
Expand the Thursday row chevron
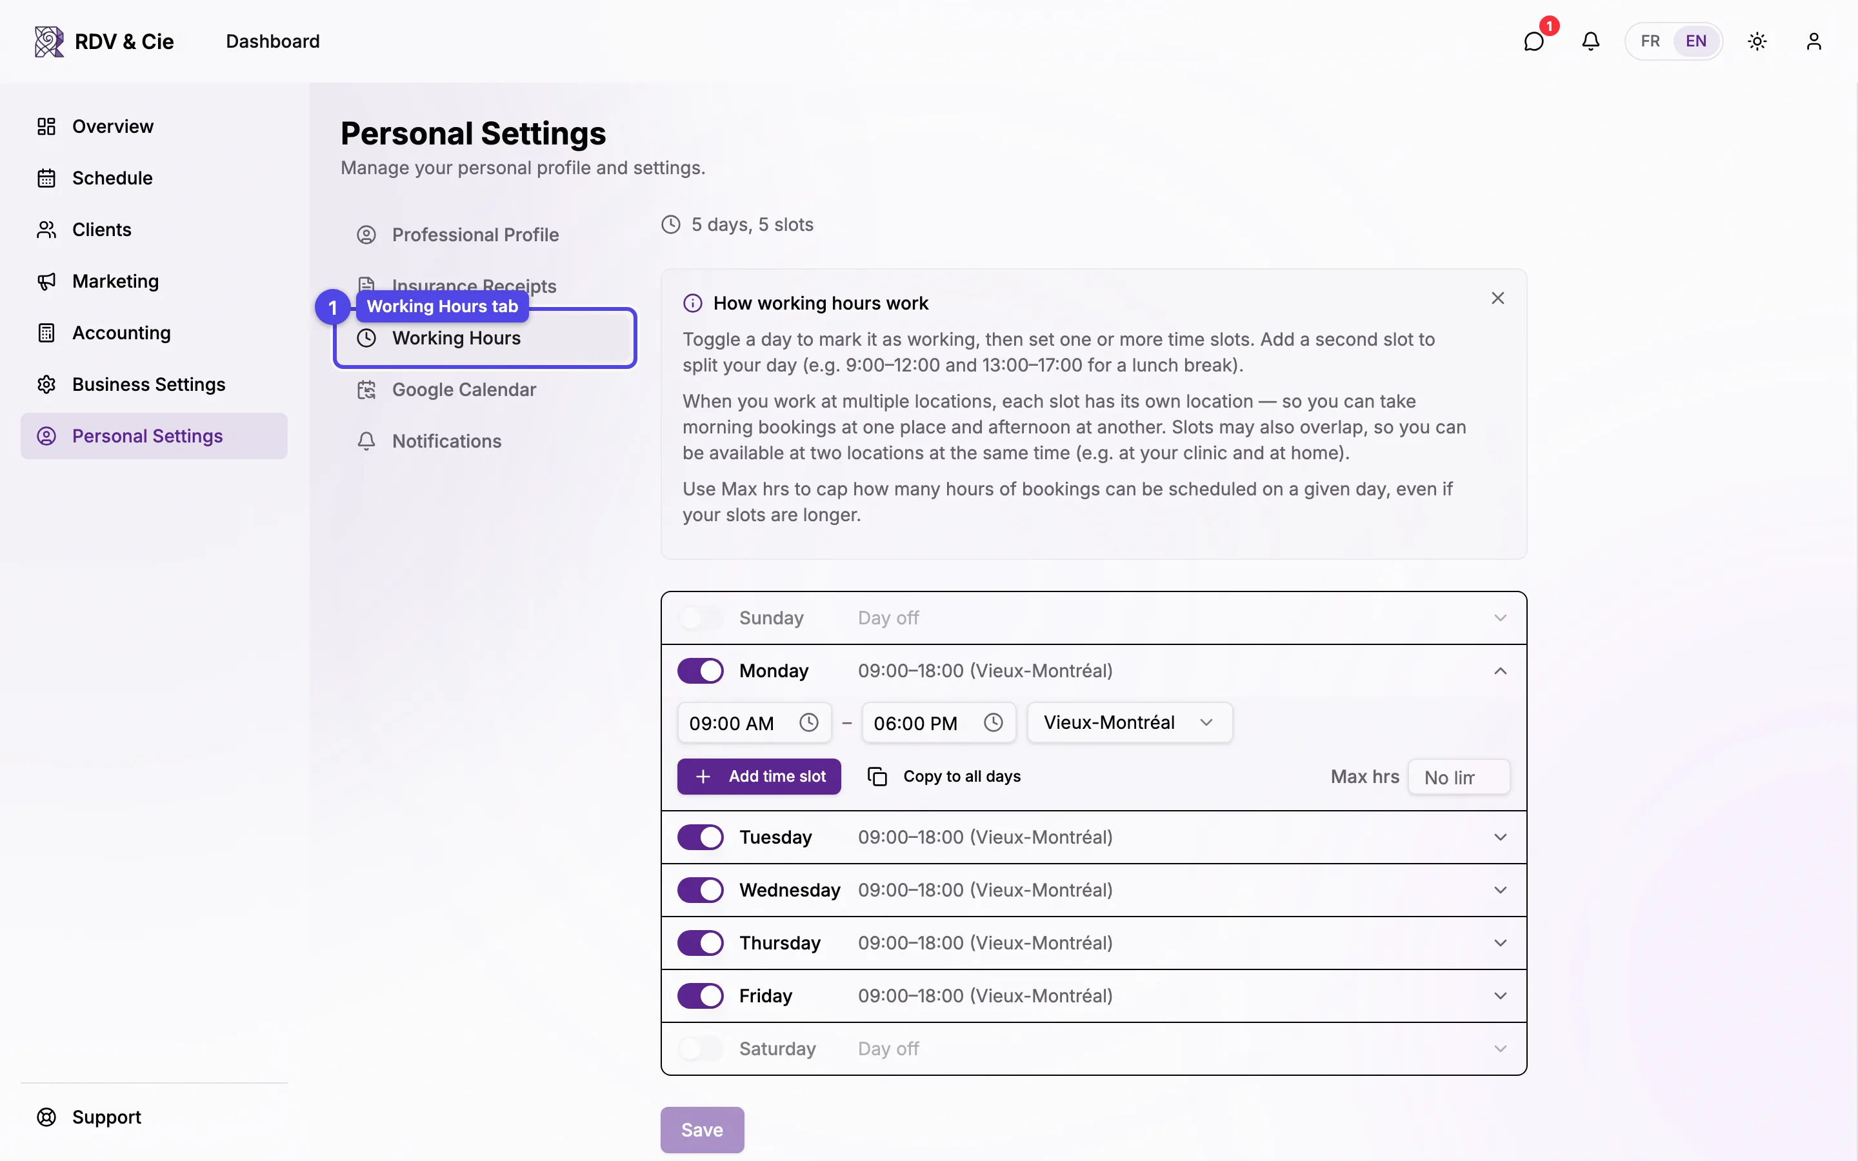[1500, 943]
